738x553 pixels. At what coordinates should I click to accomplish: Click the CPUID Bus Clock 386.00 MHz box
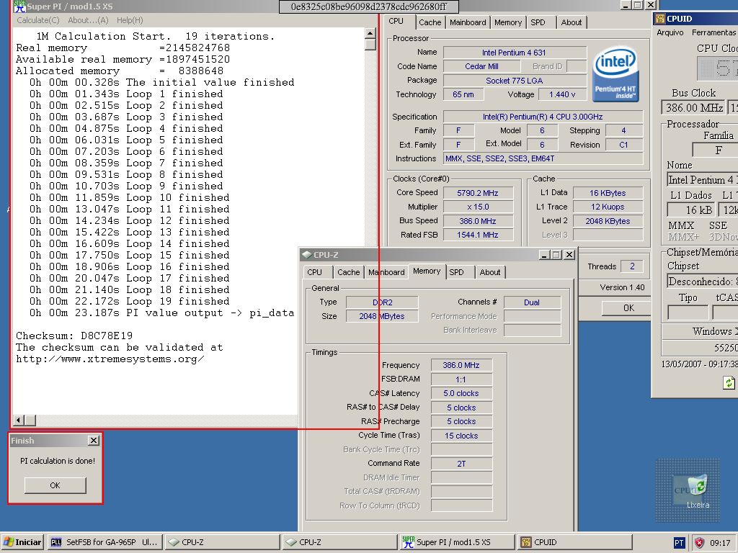(694, 108)
